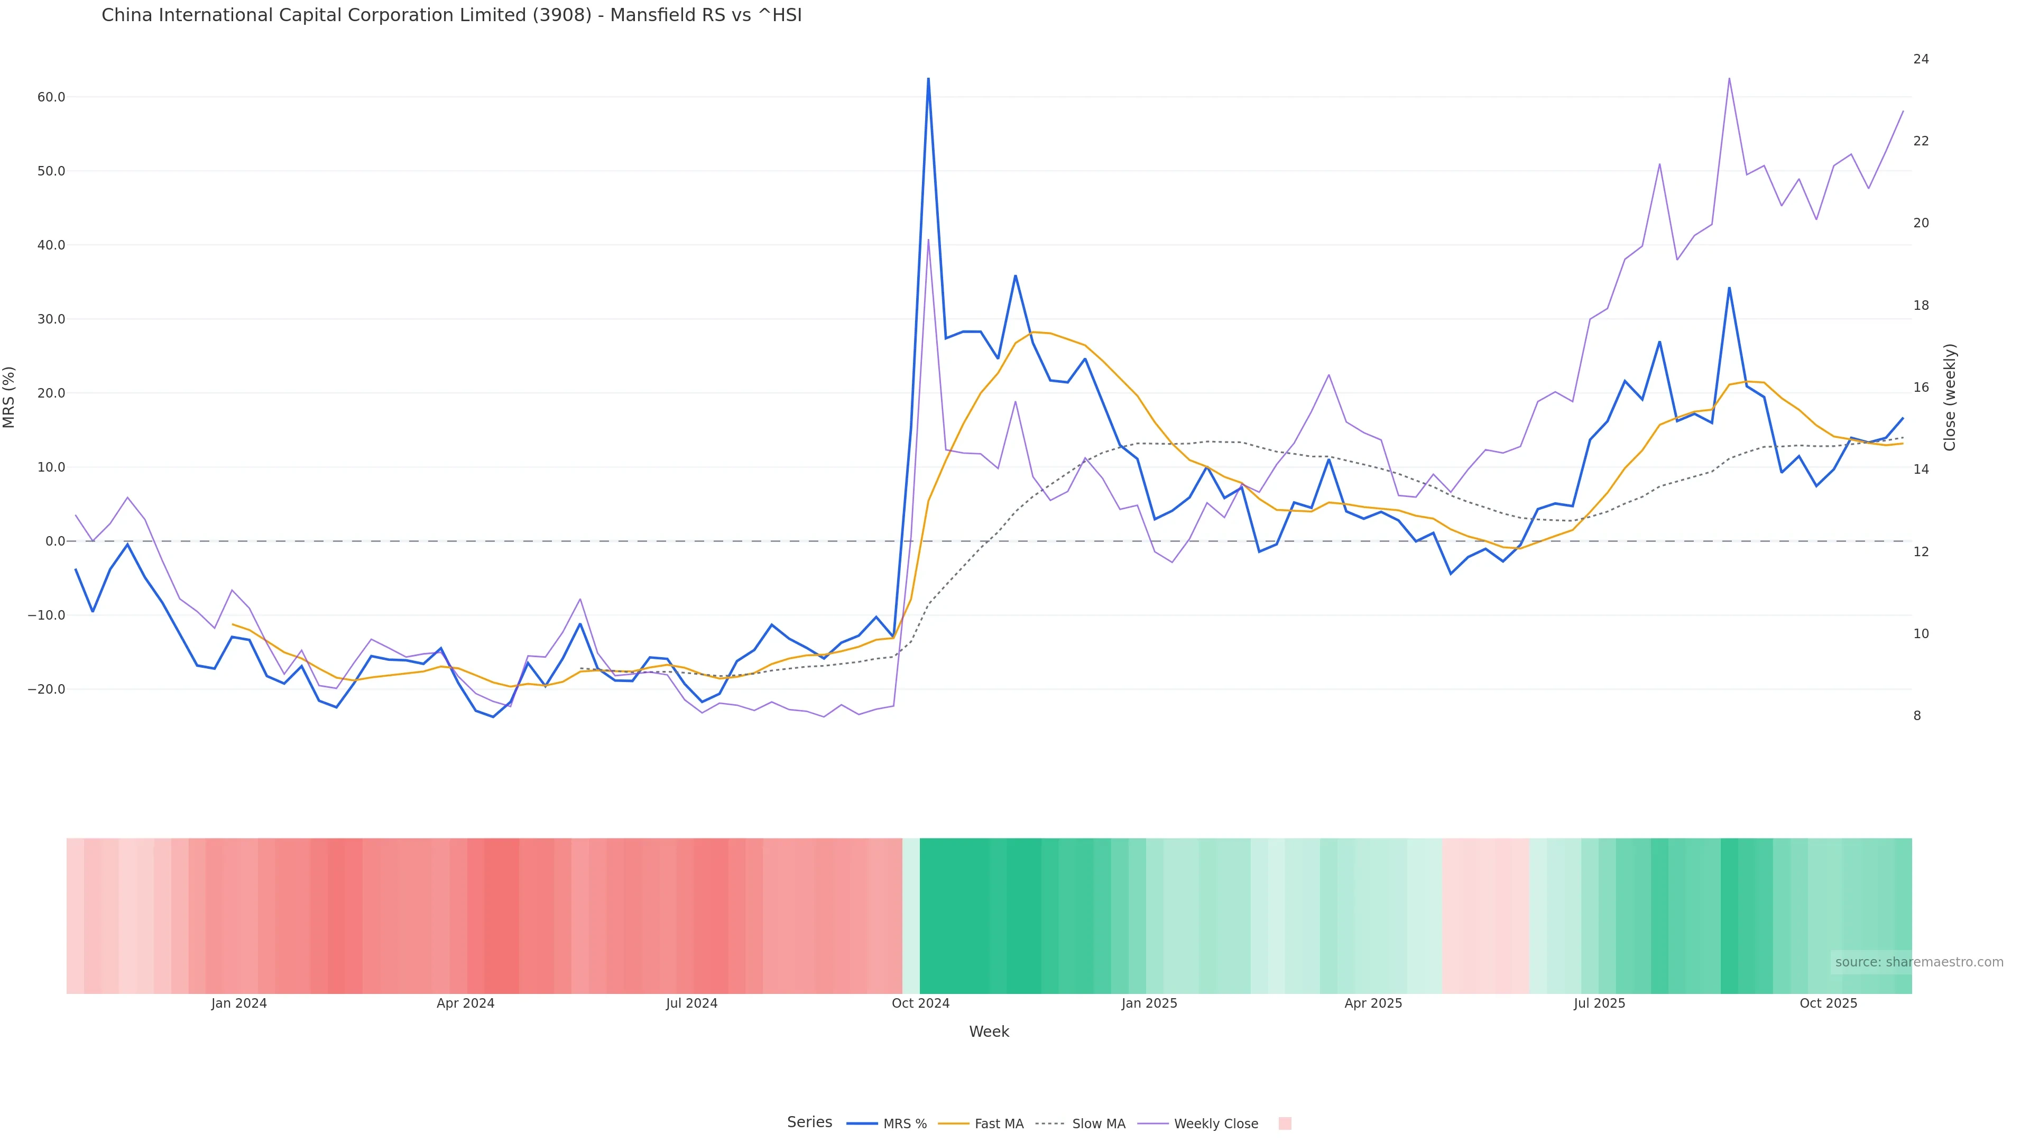The width and height of the screenshot is (2030, 1142).
Task: Click the pink legend color swatch
Action: click(1285, 1124)
